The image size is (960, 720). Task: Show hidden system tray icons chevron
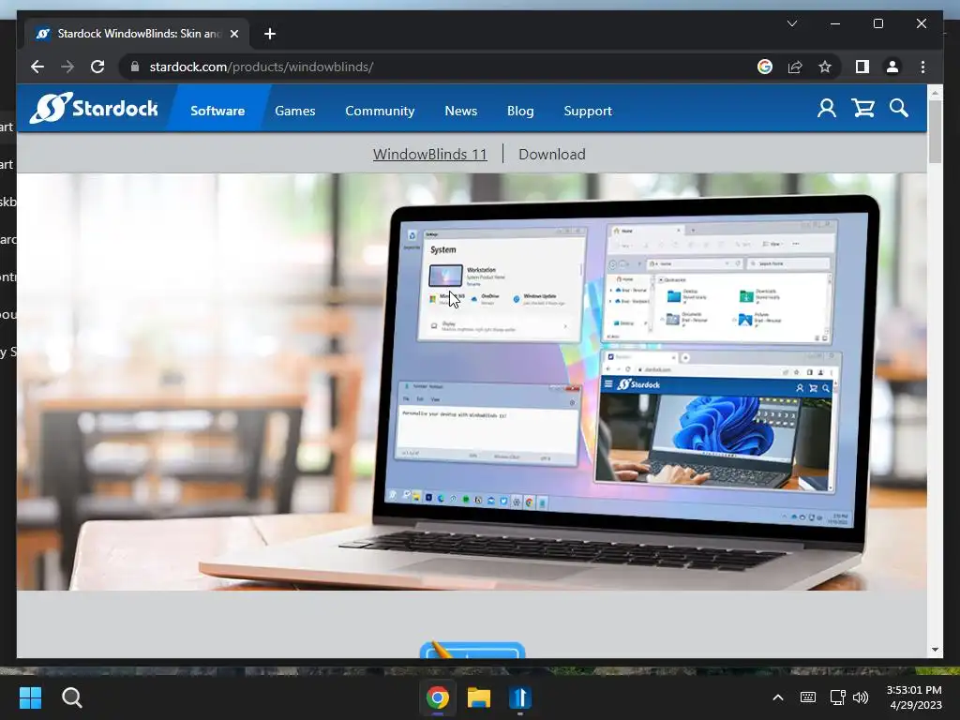[777, 697]
